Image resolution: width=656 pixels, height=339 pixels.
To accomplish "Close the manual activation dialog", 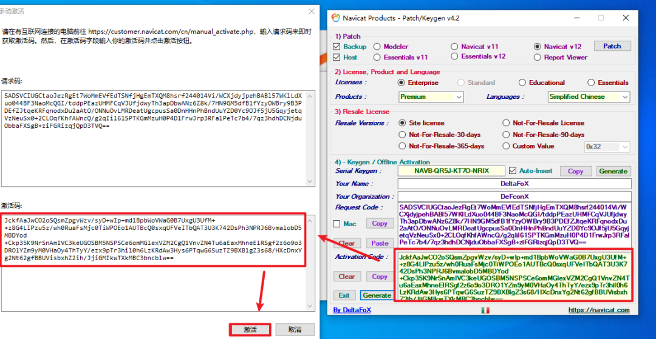I will point(311,12).
